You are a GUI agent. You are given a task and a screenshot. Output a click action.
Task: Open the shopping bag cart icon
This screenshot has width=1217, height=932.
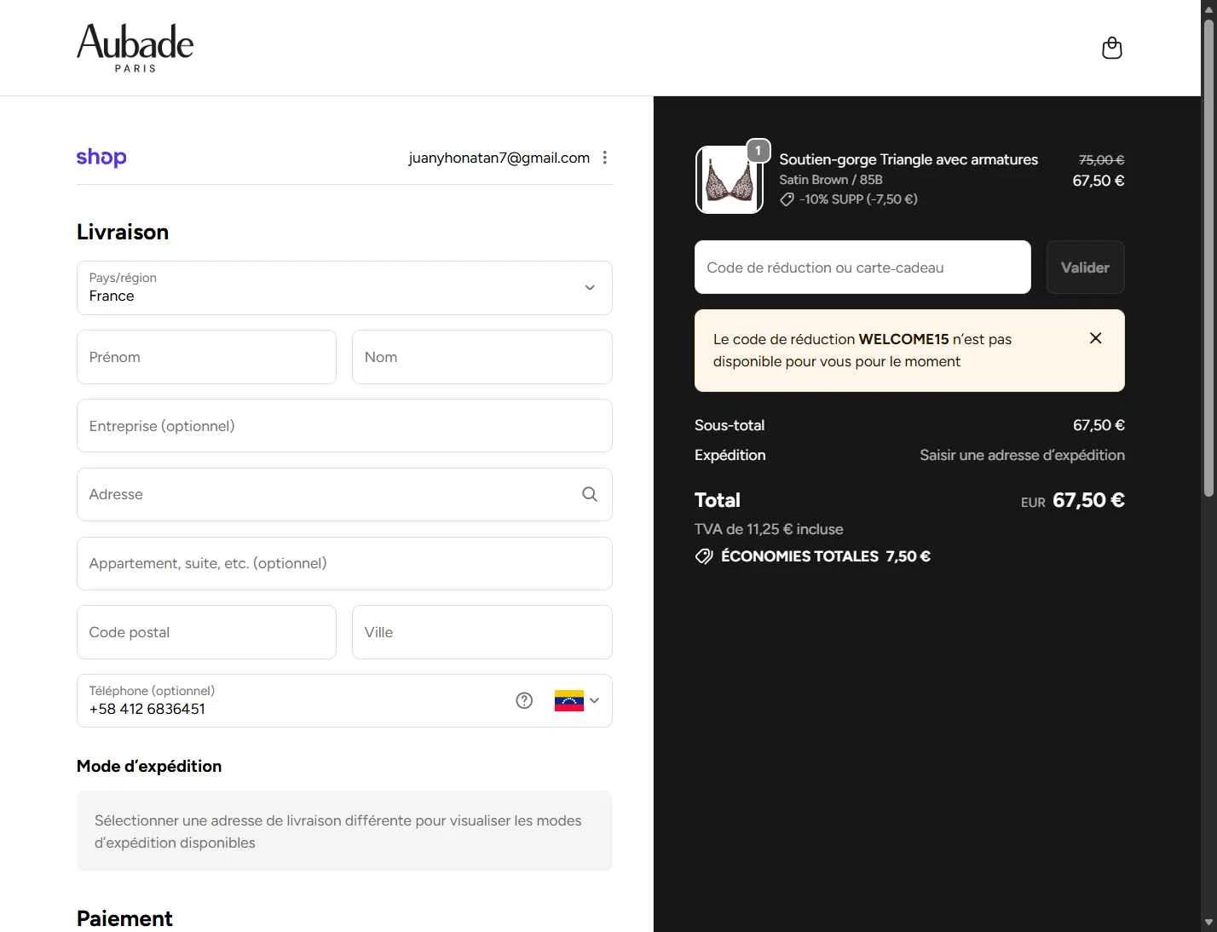click(x=1112, y=48)
